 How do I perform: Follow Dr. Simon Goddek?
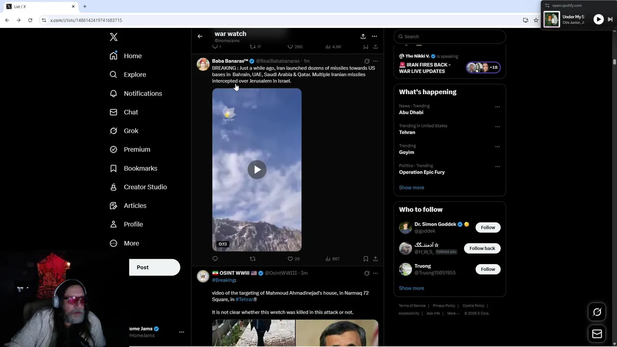click(488, 227)
